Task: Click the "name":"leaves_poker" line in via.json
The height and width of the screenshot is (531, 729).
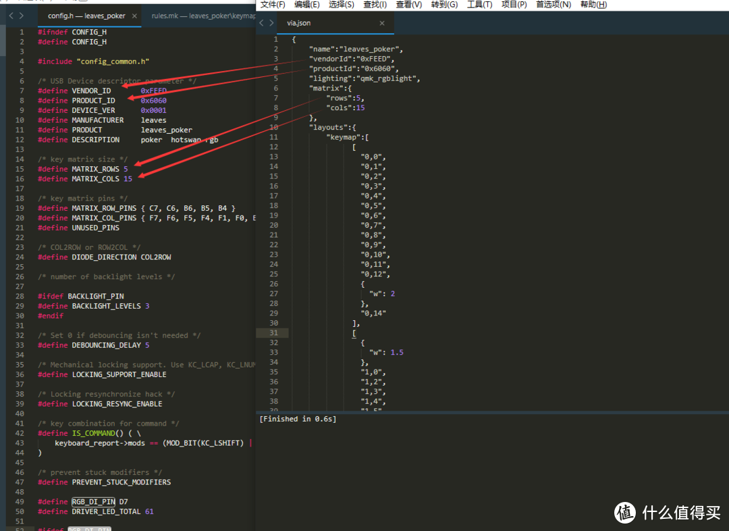Action: tap(356, 49)
